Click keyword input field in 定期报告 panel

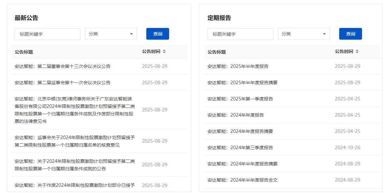click(x=240, y=34)
